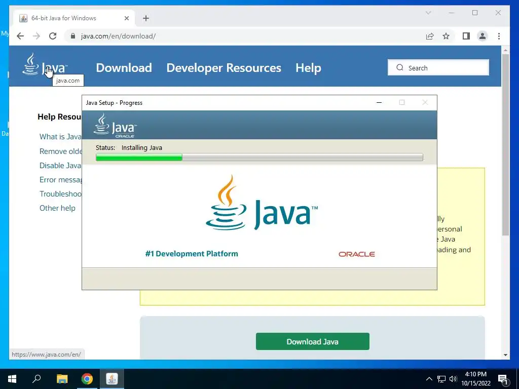Screen dimensions: 519x389
Task: Open the Windows Start menu
Action: click(12, 379)
